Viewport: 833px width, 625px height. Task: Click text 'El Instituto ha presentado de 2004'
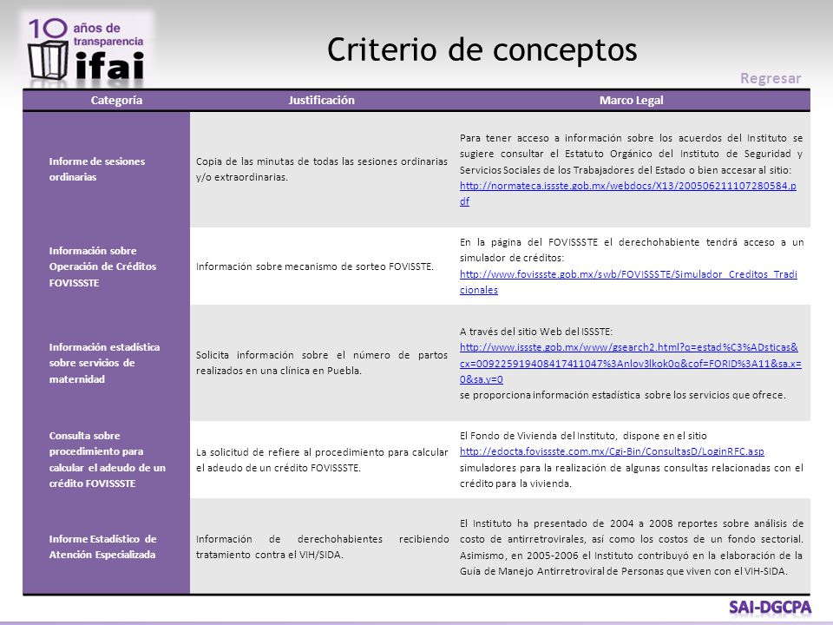coord(631,547)
